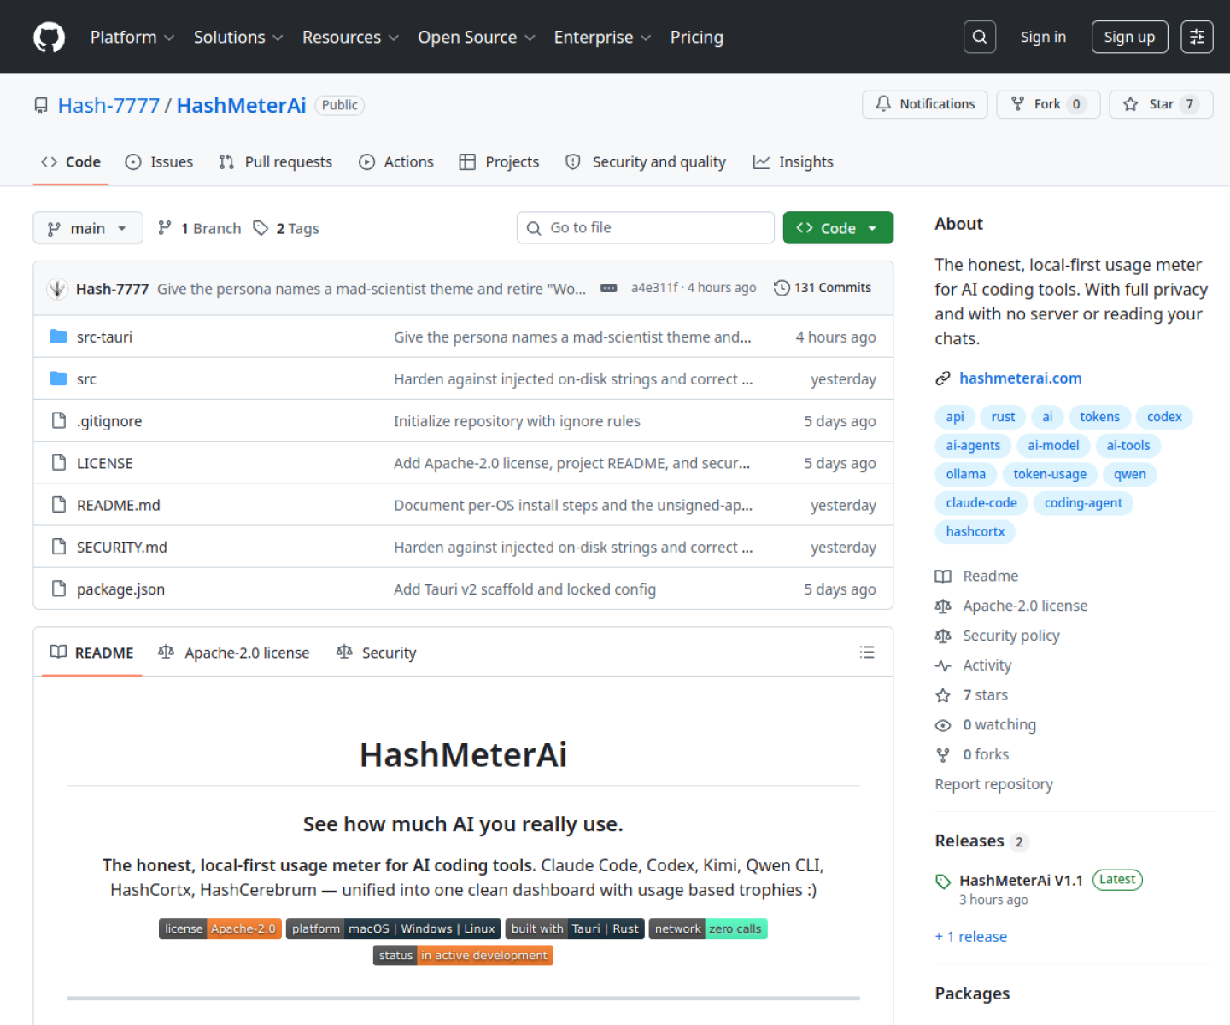Image resolution: width=1230 pixels, height=1025 pixels.
Task: Show the Security tab in README panel
Action: [377, 653]
